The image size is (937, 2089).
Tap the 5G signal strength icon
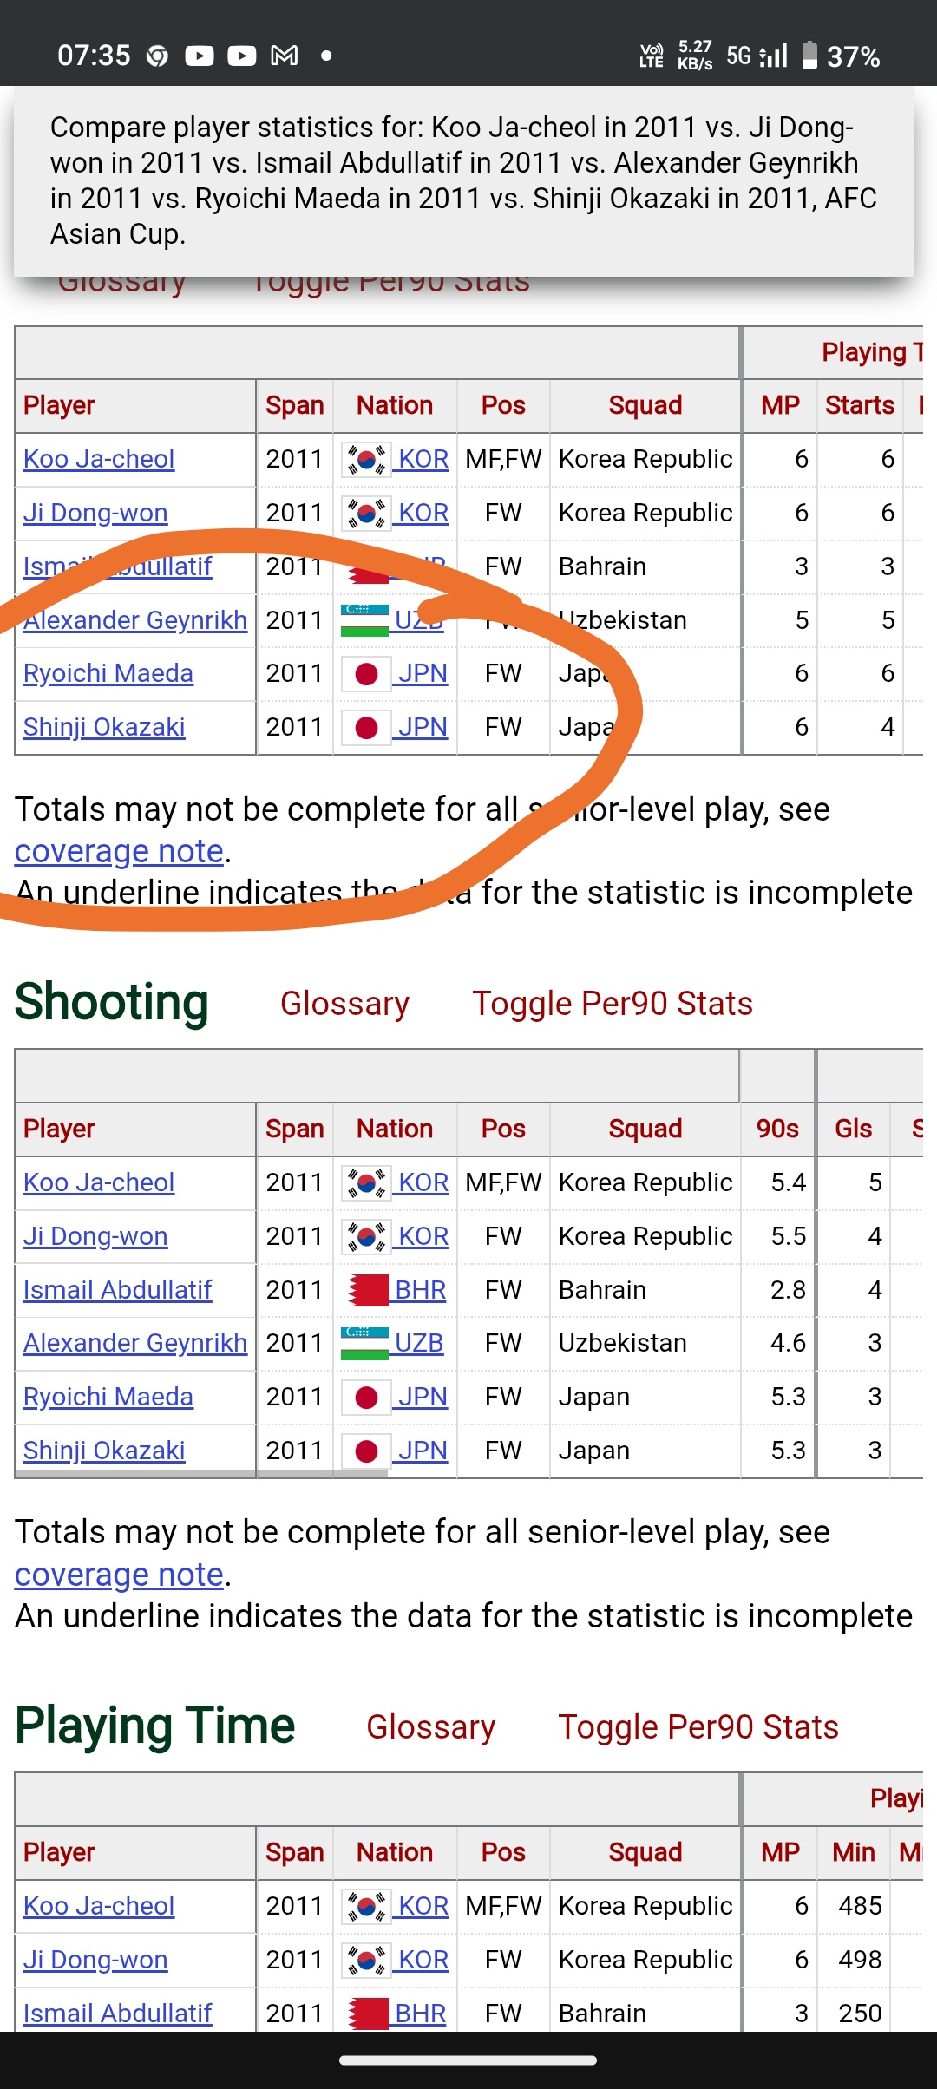773,56
